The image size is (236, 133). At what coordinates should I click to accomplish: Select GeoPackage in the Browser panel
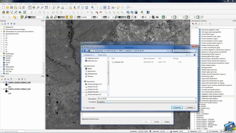tap(10, 54)
